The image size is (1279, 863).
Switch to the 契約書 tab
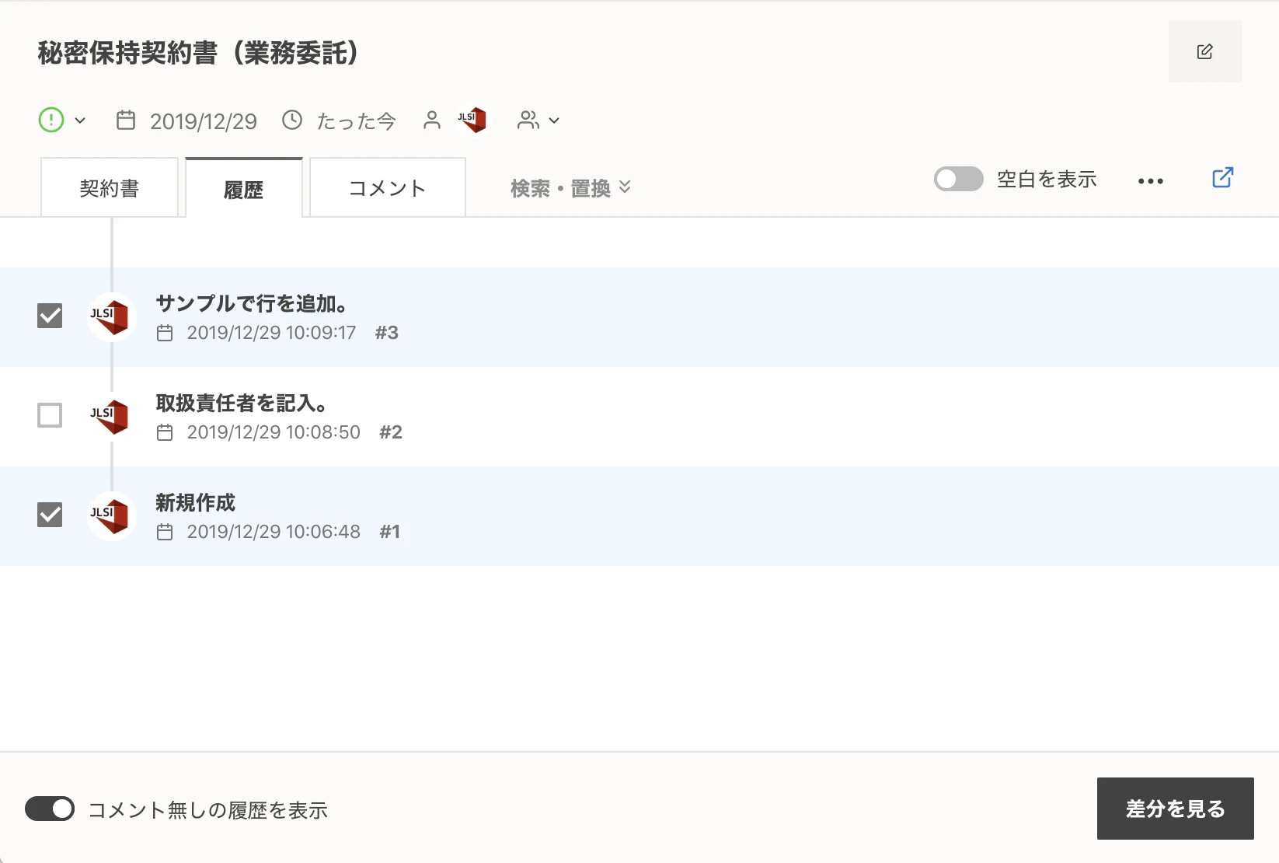pos(110,188)
